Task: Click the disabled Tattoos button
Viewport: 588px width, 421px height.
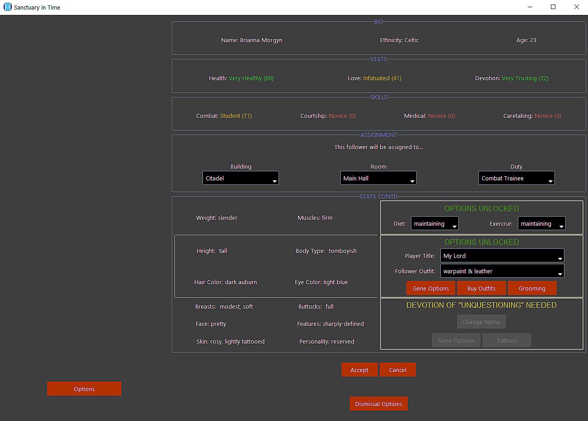Action: [506, 340]
